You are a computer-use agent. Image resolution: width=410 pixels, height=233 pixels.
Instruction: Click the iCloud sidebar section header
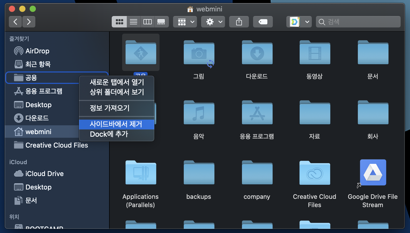(x=18, y=162)
